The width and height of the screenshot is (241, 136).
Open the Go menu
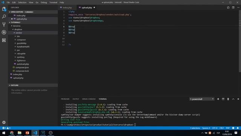point(37,3)
